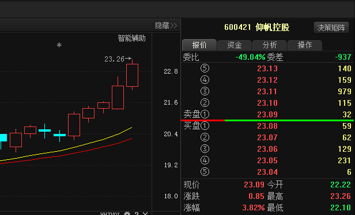Click volume 129 at buy price 23.06

pyautogui.click(x=345, y=149)
